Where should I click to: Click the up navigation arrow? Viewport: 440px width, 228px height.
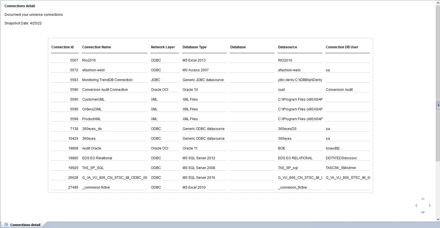click(423, 199)
